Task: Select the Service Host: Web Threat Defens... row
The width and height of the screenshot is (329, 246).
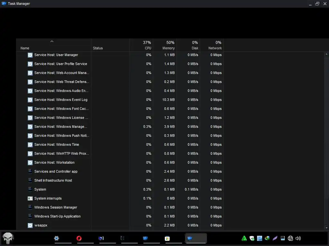Action: pos(120,82)
